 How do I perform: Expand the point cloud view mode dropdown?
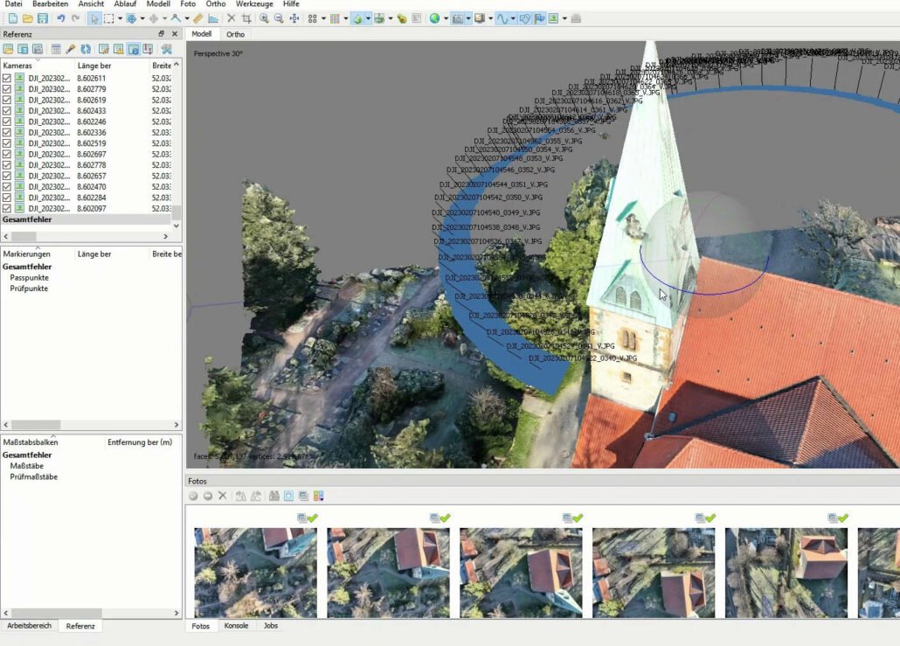(323, 18)
